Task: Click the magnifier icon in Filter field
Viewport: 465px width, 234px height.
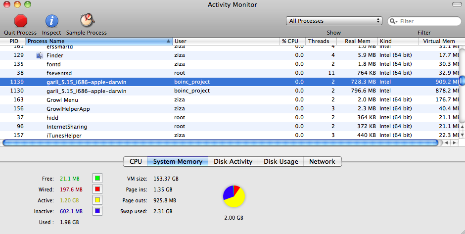Action: pos(393,21)
